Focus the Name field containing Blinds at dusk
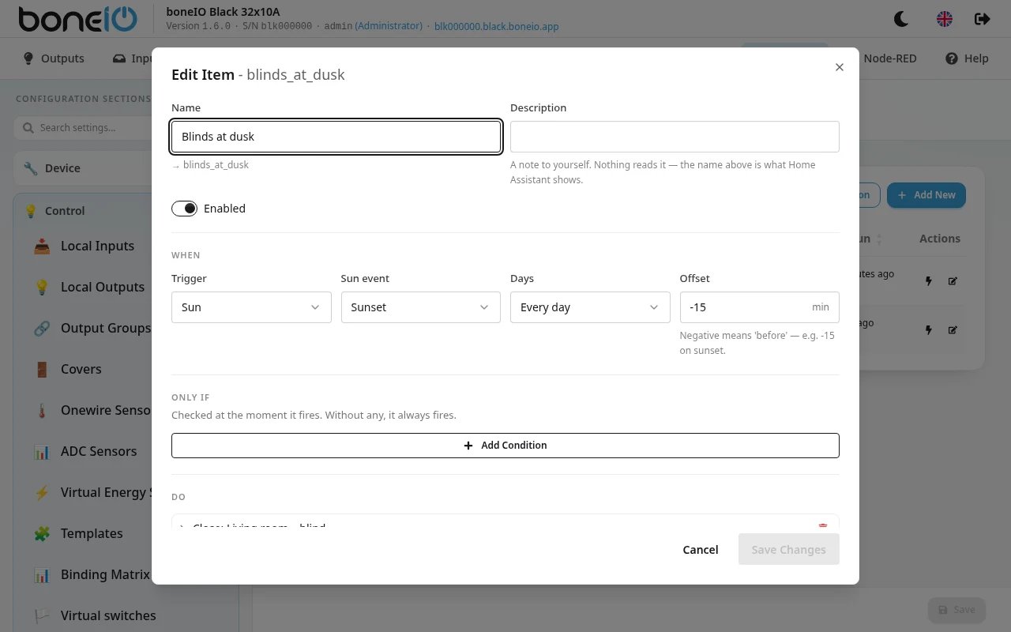 [336, 137]
